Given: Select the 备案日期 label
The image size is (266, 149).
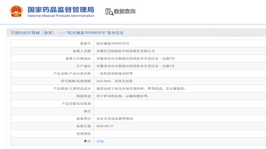Looking at the screenshot, I should (84, 126).
